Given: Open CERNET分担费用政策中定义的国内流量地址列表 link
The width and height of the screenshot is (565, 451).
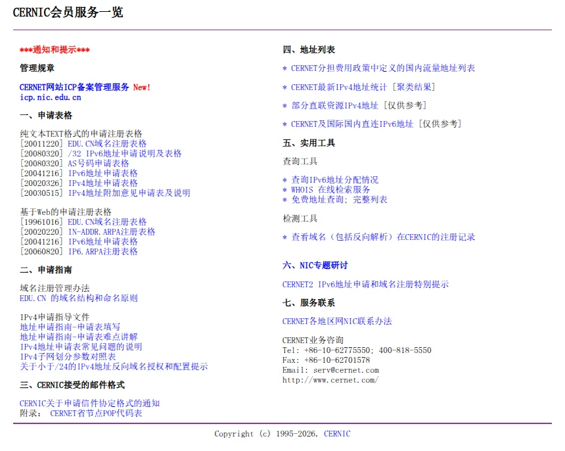Looking at the screenshot, I should pos(383,68).
